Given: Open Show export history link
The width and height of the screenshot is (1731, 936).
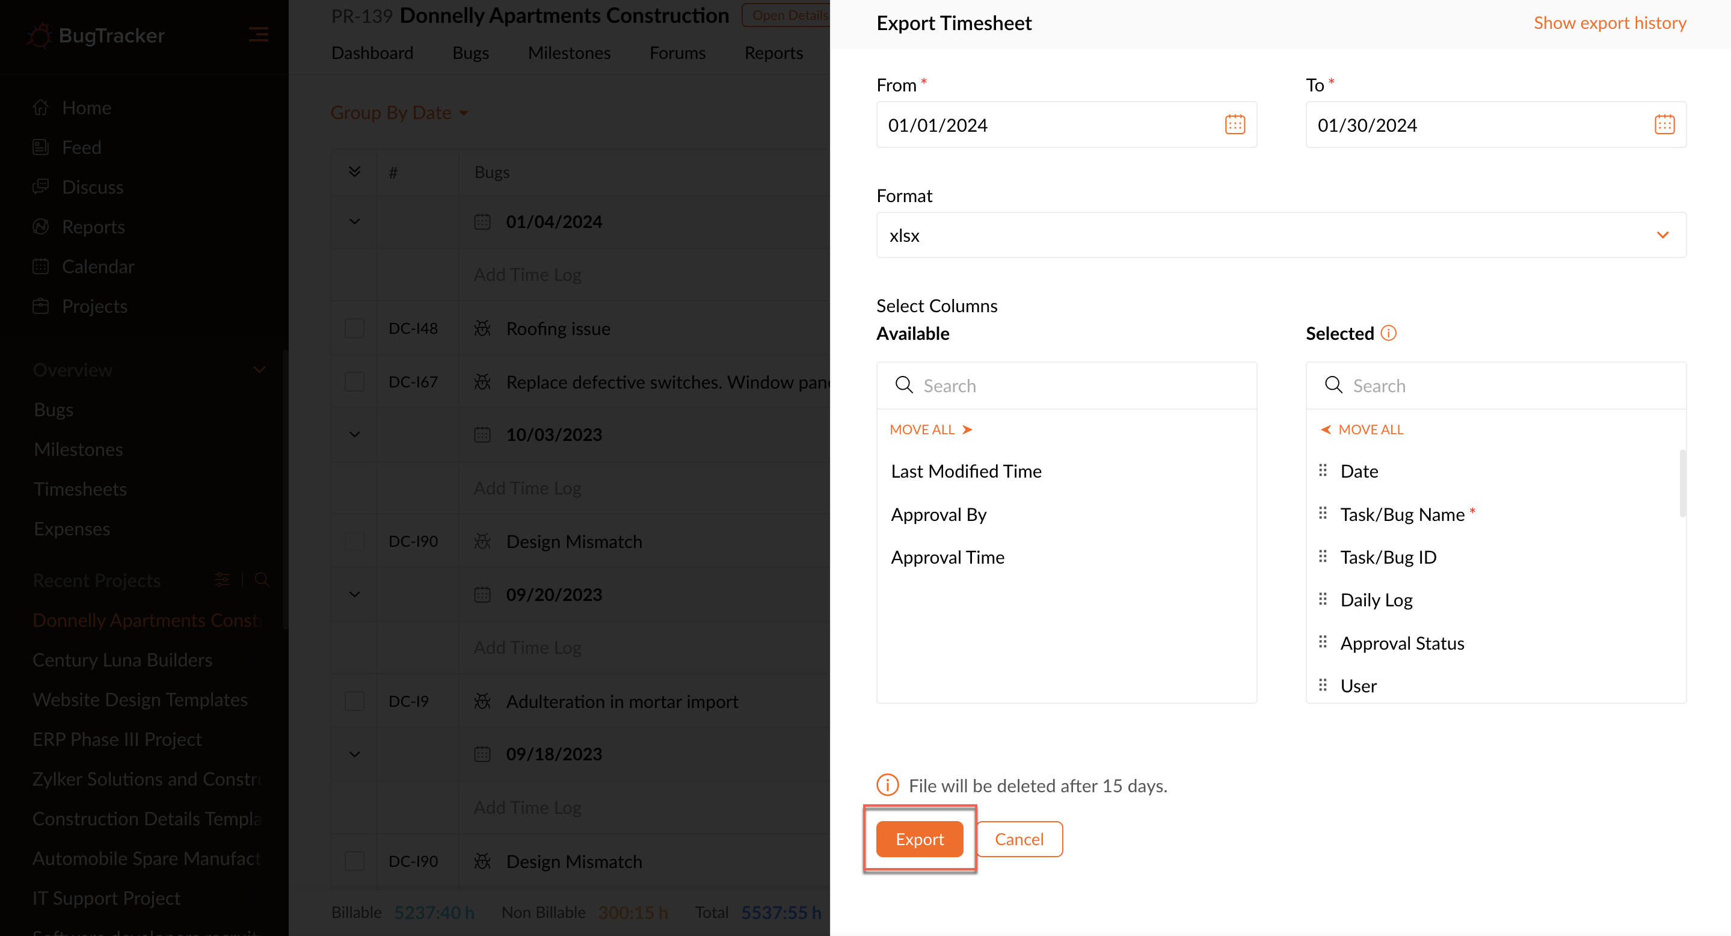Looking at the screenshot, I should (x=1610, y=23).
